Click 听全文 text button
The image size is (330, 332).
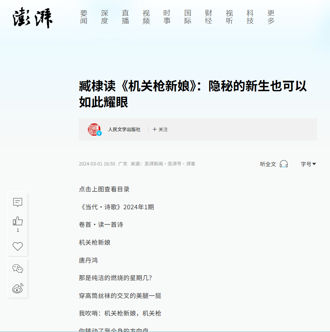click(268, 164)
